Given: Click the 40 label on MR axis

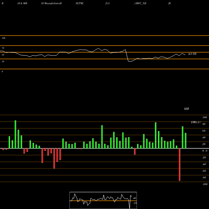Looking at the screenshot, I should click(x=204, y=138).
